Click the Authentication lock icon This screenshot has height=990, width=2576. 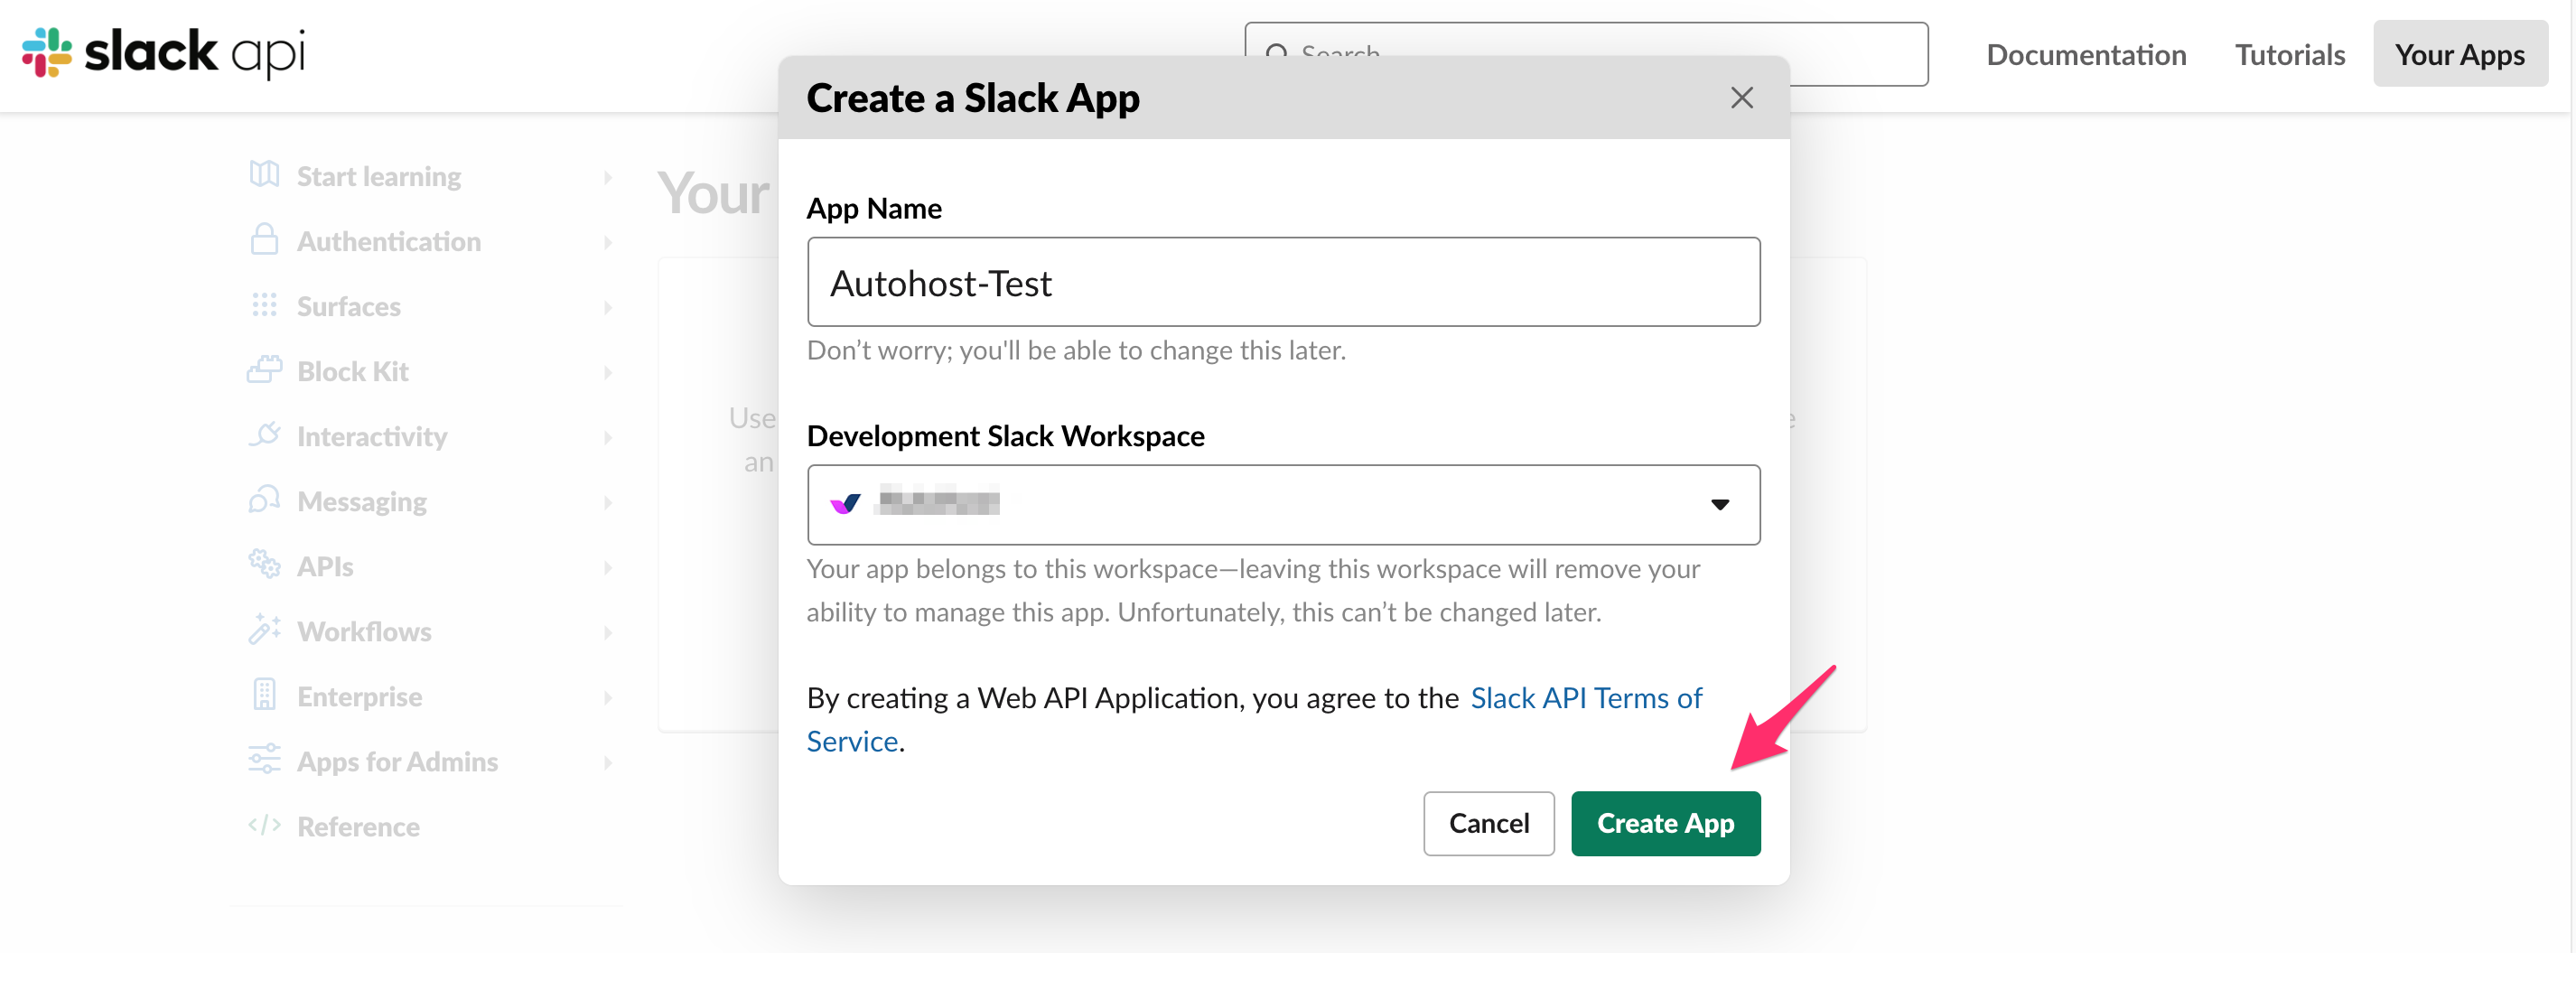coord(264,240)
